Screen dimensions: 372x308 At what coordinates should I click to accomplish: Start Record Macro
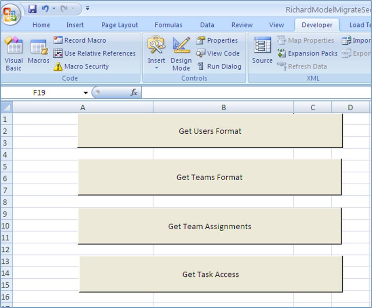tap(80, 40)
